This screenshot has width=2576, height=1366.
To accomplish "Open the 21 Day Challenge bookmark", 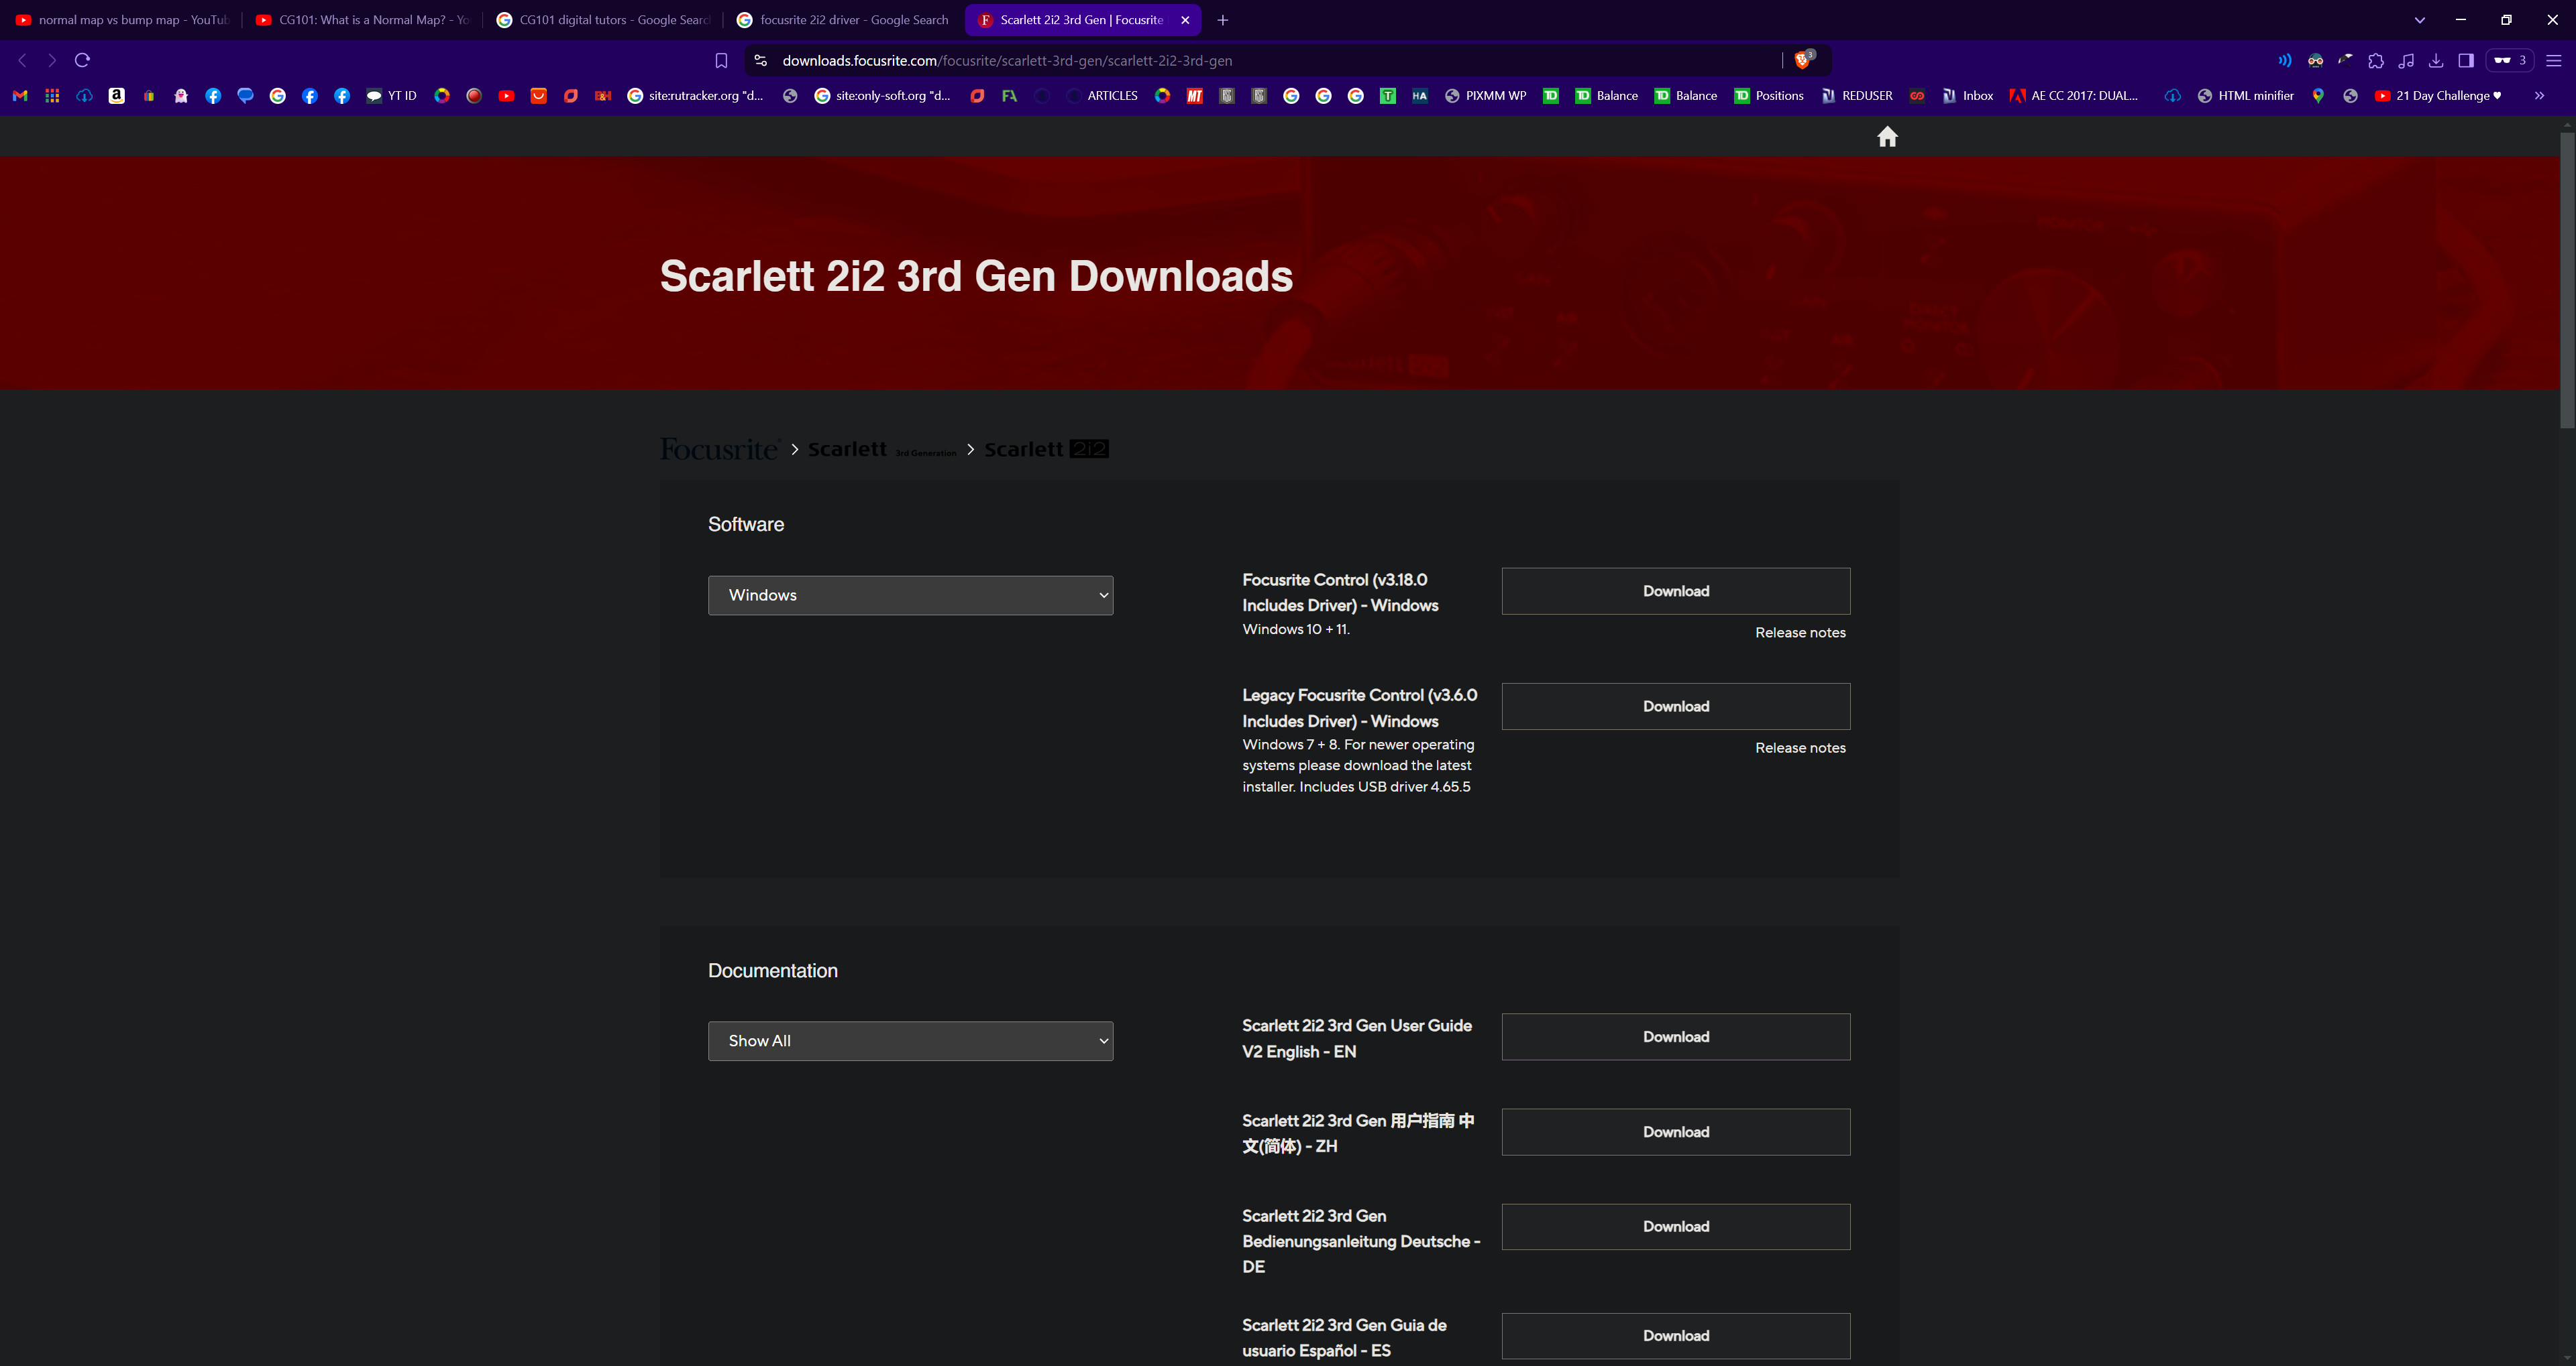I will [2438, 96].
